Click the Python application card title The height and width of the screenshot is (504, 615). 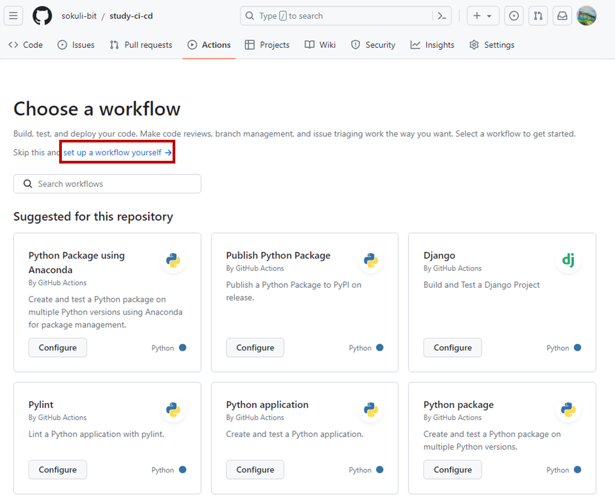tap(267, 405)
